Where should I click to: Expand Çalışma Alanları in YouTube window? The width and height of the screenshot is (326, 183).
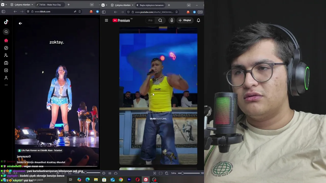pyautogui.click(x=122, y=5)
